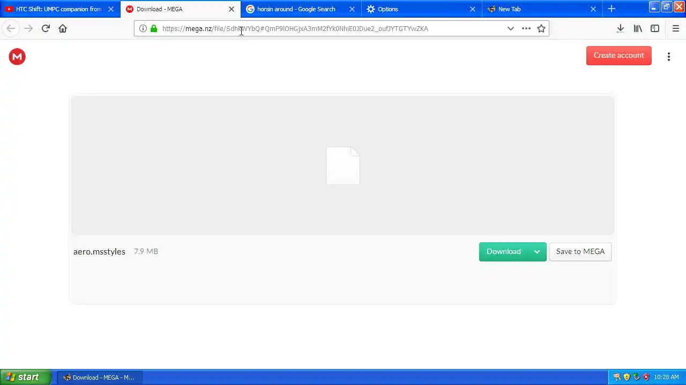The height and width of the screenshot is (385, 686).
Task: Restore down the Firefox window
Action: [667, 7]
